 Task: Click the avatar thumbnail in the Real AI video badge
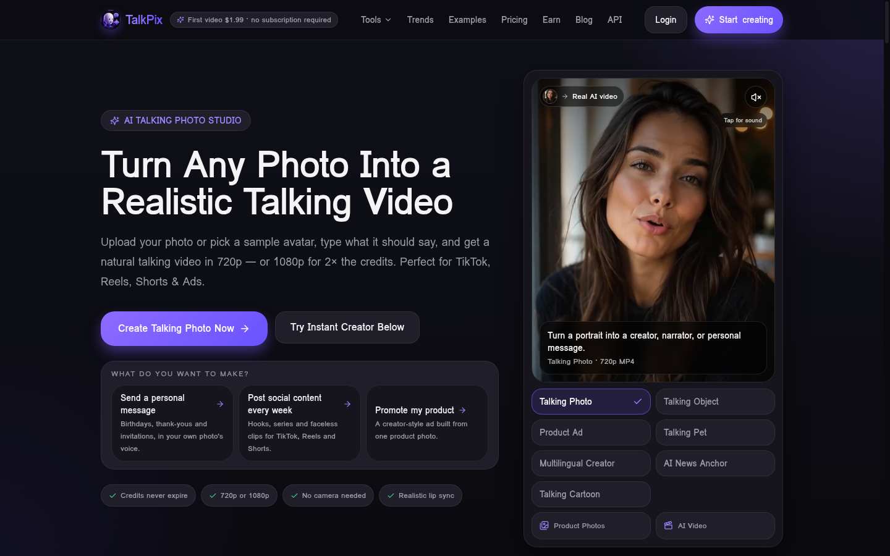pos(550,96)
